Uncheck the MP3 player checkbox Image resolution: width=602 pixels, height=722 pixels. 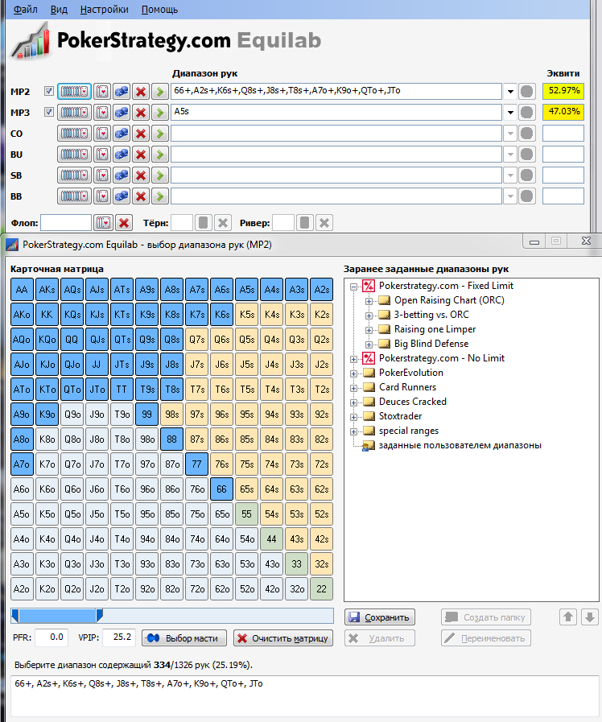point(49,112)
